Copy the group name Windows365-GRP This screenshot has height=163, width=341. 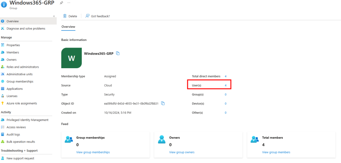tap(118, 54)
